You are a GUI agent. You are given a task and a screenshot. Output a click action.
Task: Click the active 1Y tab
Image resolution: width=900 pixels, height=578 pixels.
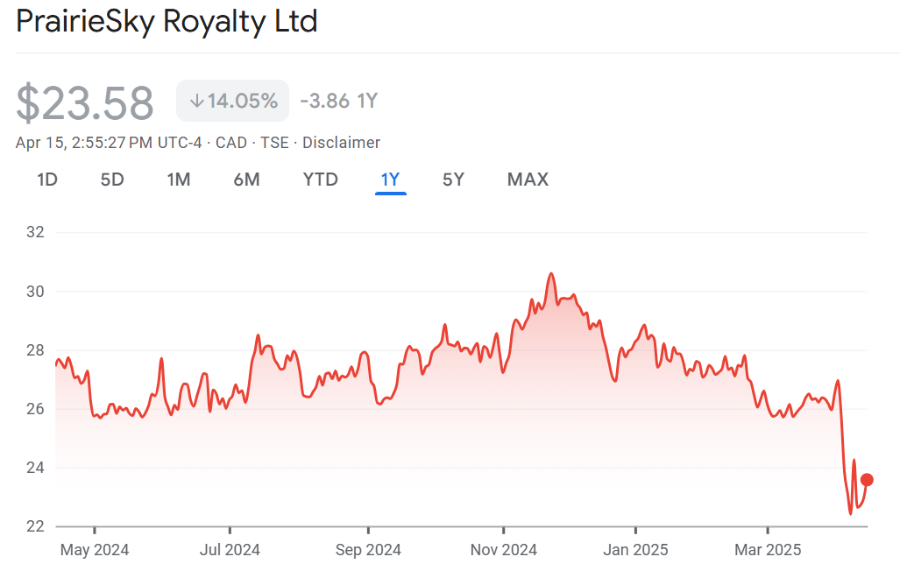click(390, 180)
